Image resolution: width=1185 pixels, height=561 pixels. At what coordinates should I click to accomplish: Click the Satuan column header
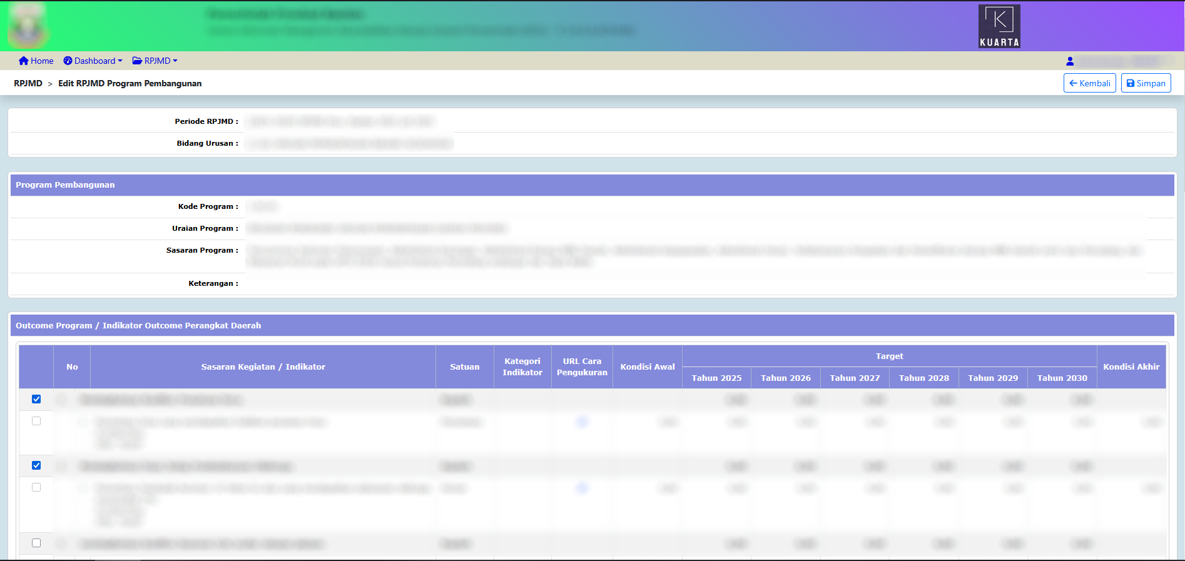coord(465,367)
